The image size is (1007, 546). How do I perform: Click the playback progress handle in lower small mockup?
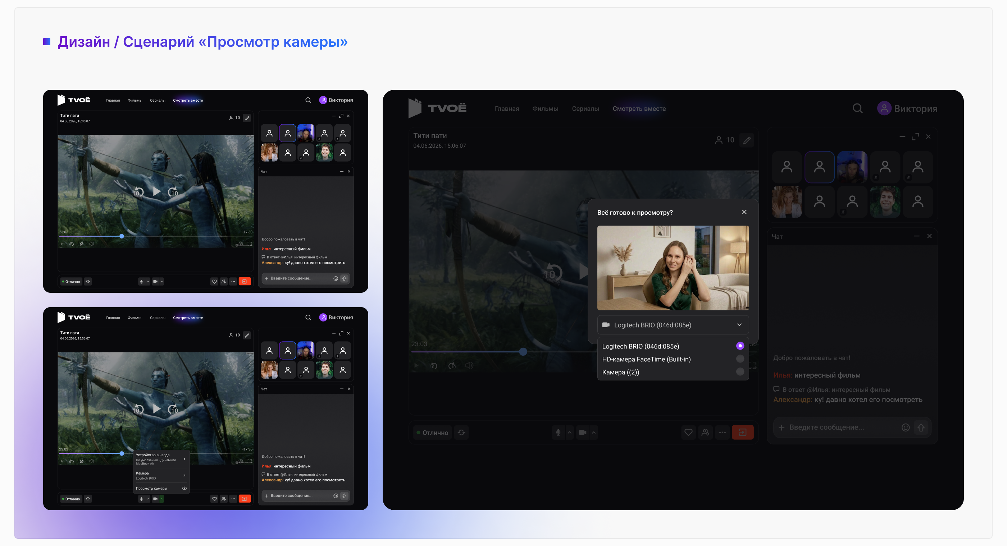pos(122,454)
